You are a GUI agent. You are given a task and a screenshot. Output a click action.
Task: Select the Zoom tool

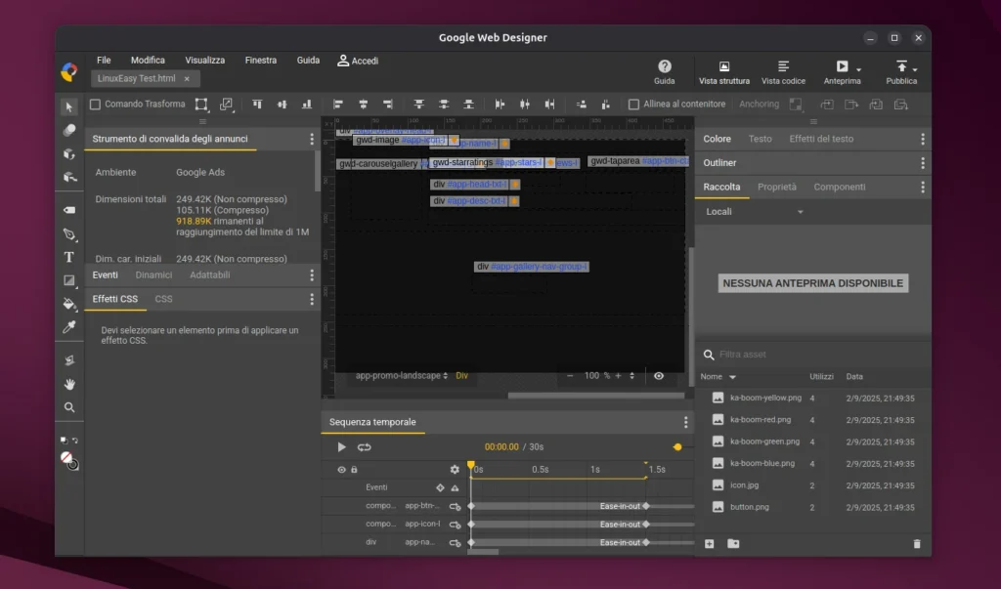pos(69,408)
